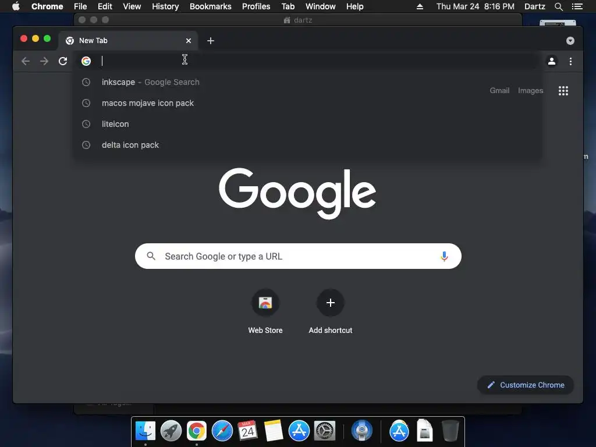Click the eject icon in the menu bar

click(420, 6)
